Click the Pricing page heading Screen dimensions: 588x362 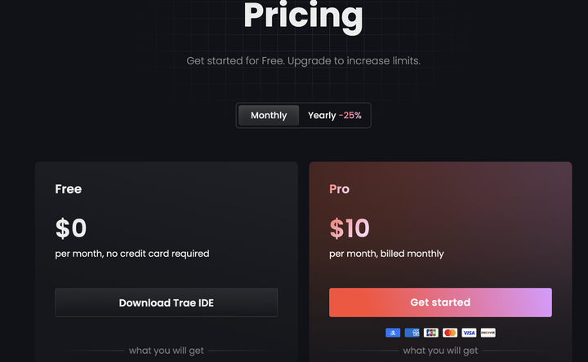pos(303,15)
